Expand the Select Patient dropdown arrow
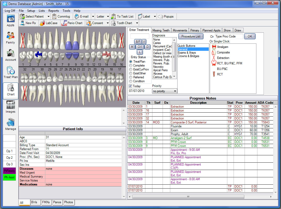Viewport: 281px width, 209px height. 48,16
